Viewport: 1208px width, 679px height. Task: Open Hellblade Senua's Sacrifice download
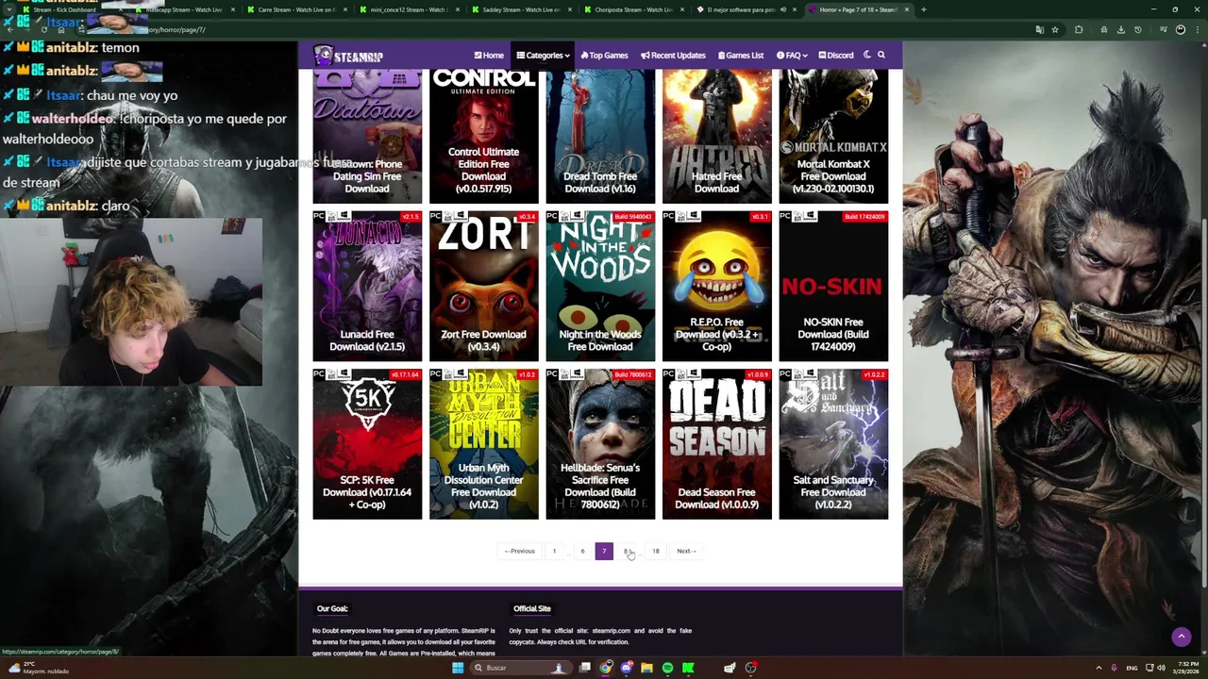[600, 444]
